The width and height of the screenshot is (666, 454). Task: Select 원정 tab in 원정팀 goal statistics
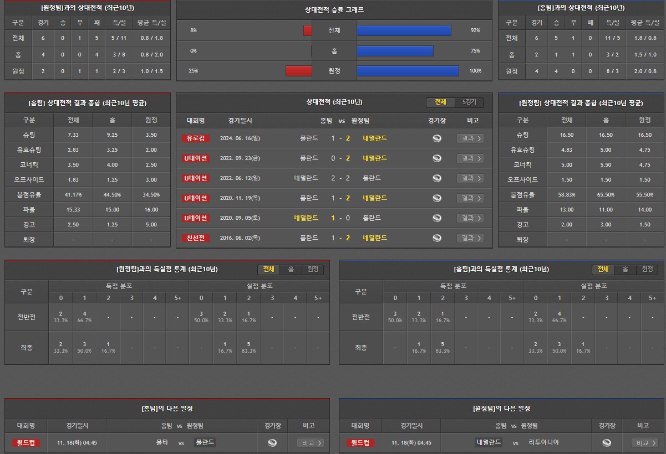click(313, 269)
